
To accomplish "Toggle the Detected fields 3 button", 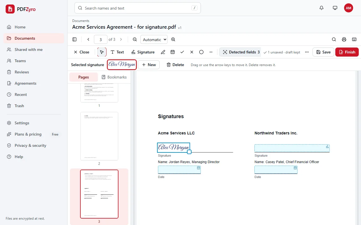I will point(240,52).
